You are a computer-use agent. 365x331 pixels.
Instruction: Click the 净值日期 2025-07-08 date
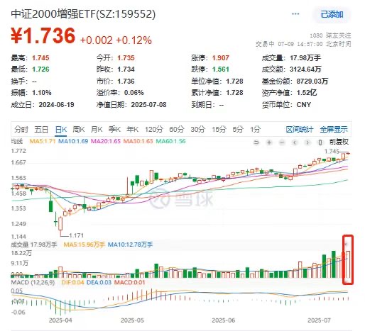[x=149, y=105]
